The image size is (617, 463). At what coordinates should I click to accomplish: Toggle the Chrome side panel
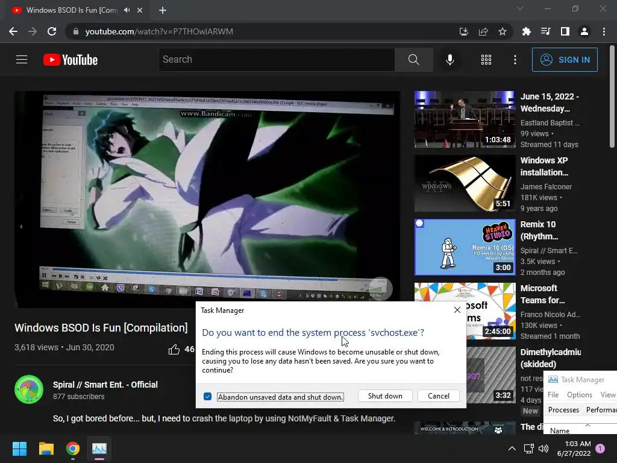[565, 31]
